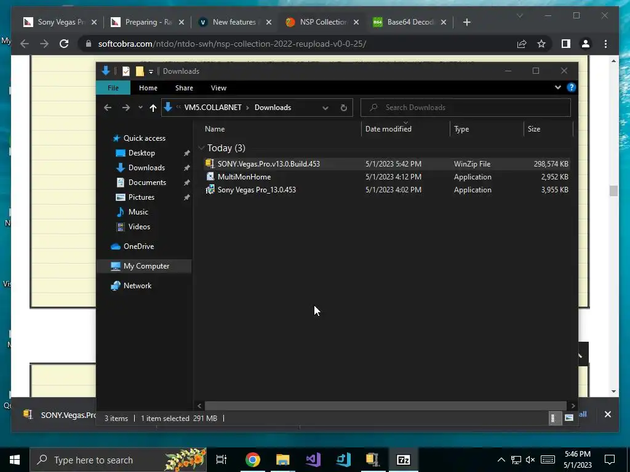Screen dimensions: 630x472
Task: Click Properties icon in quick access toolbar
Action: pos(126,71)
